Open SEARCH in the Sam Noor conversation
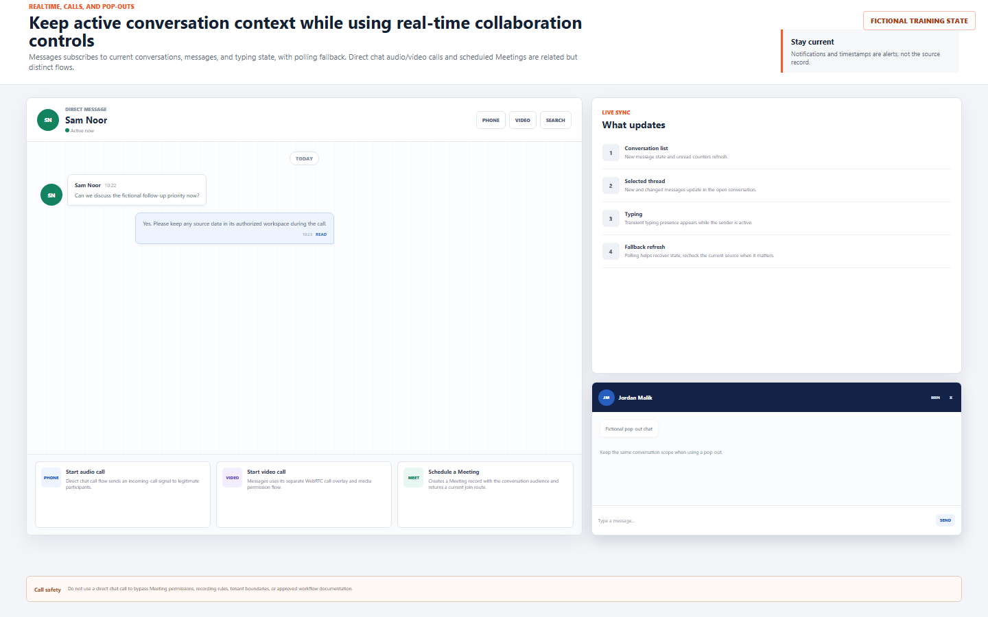The width and height of the screenshot is (988, 617). coord(556,120)
